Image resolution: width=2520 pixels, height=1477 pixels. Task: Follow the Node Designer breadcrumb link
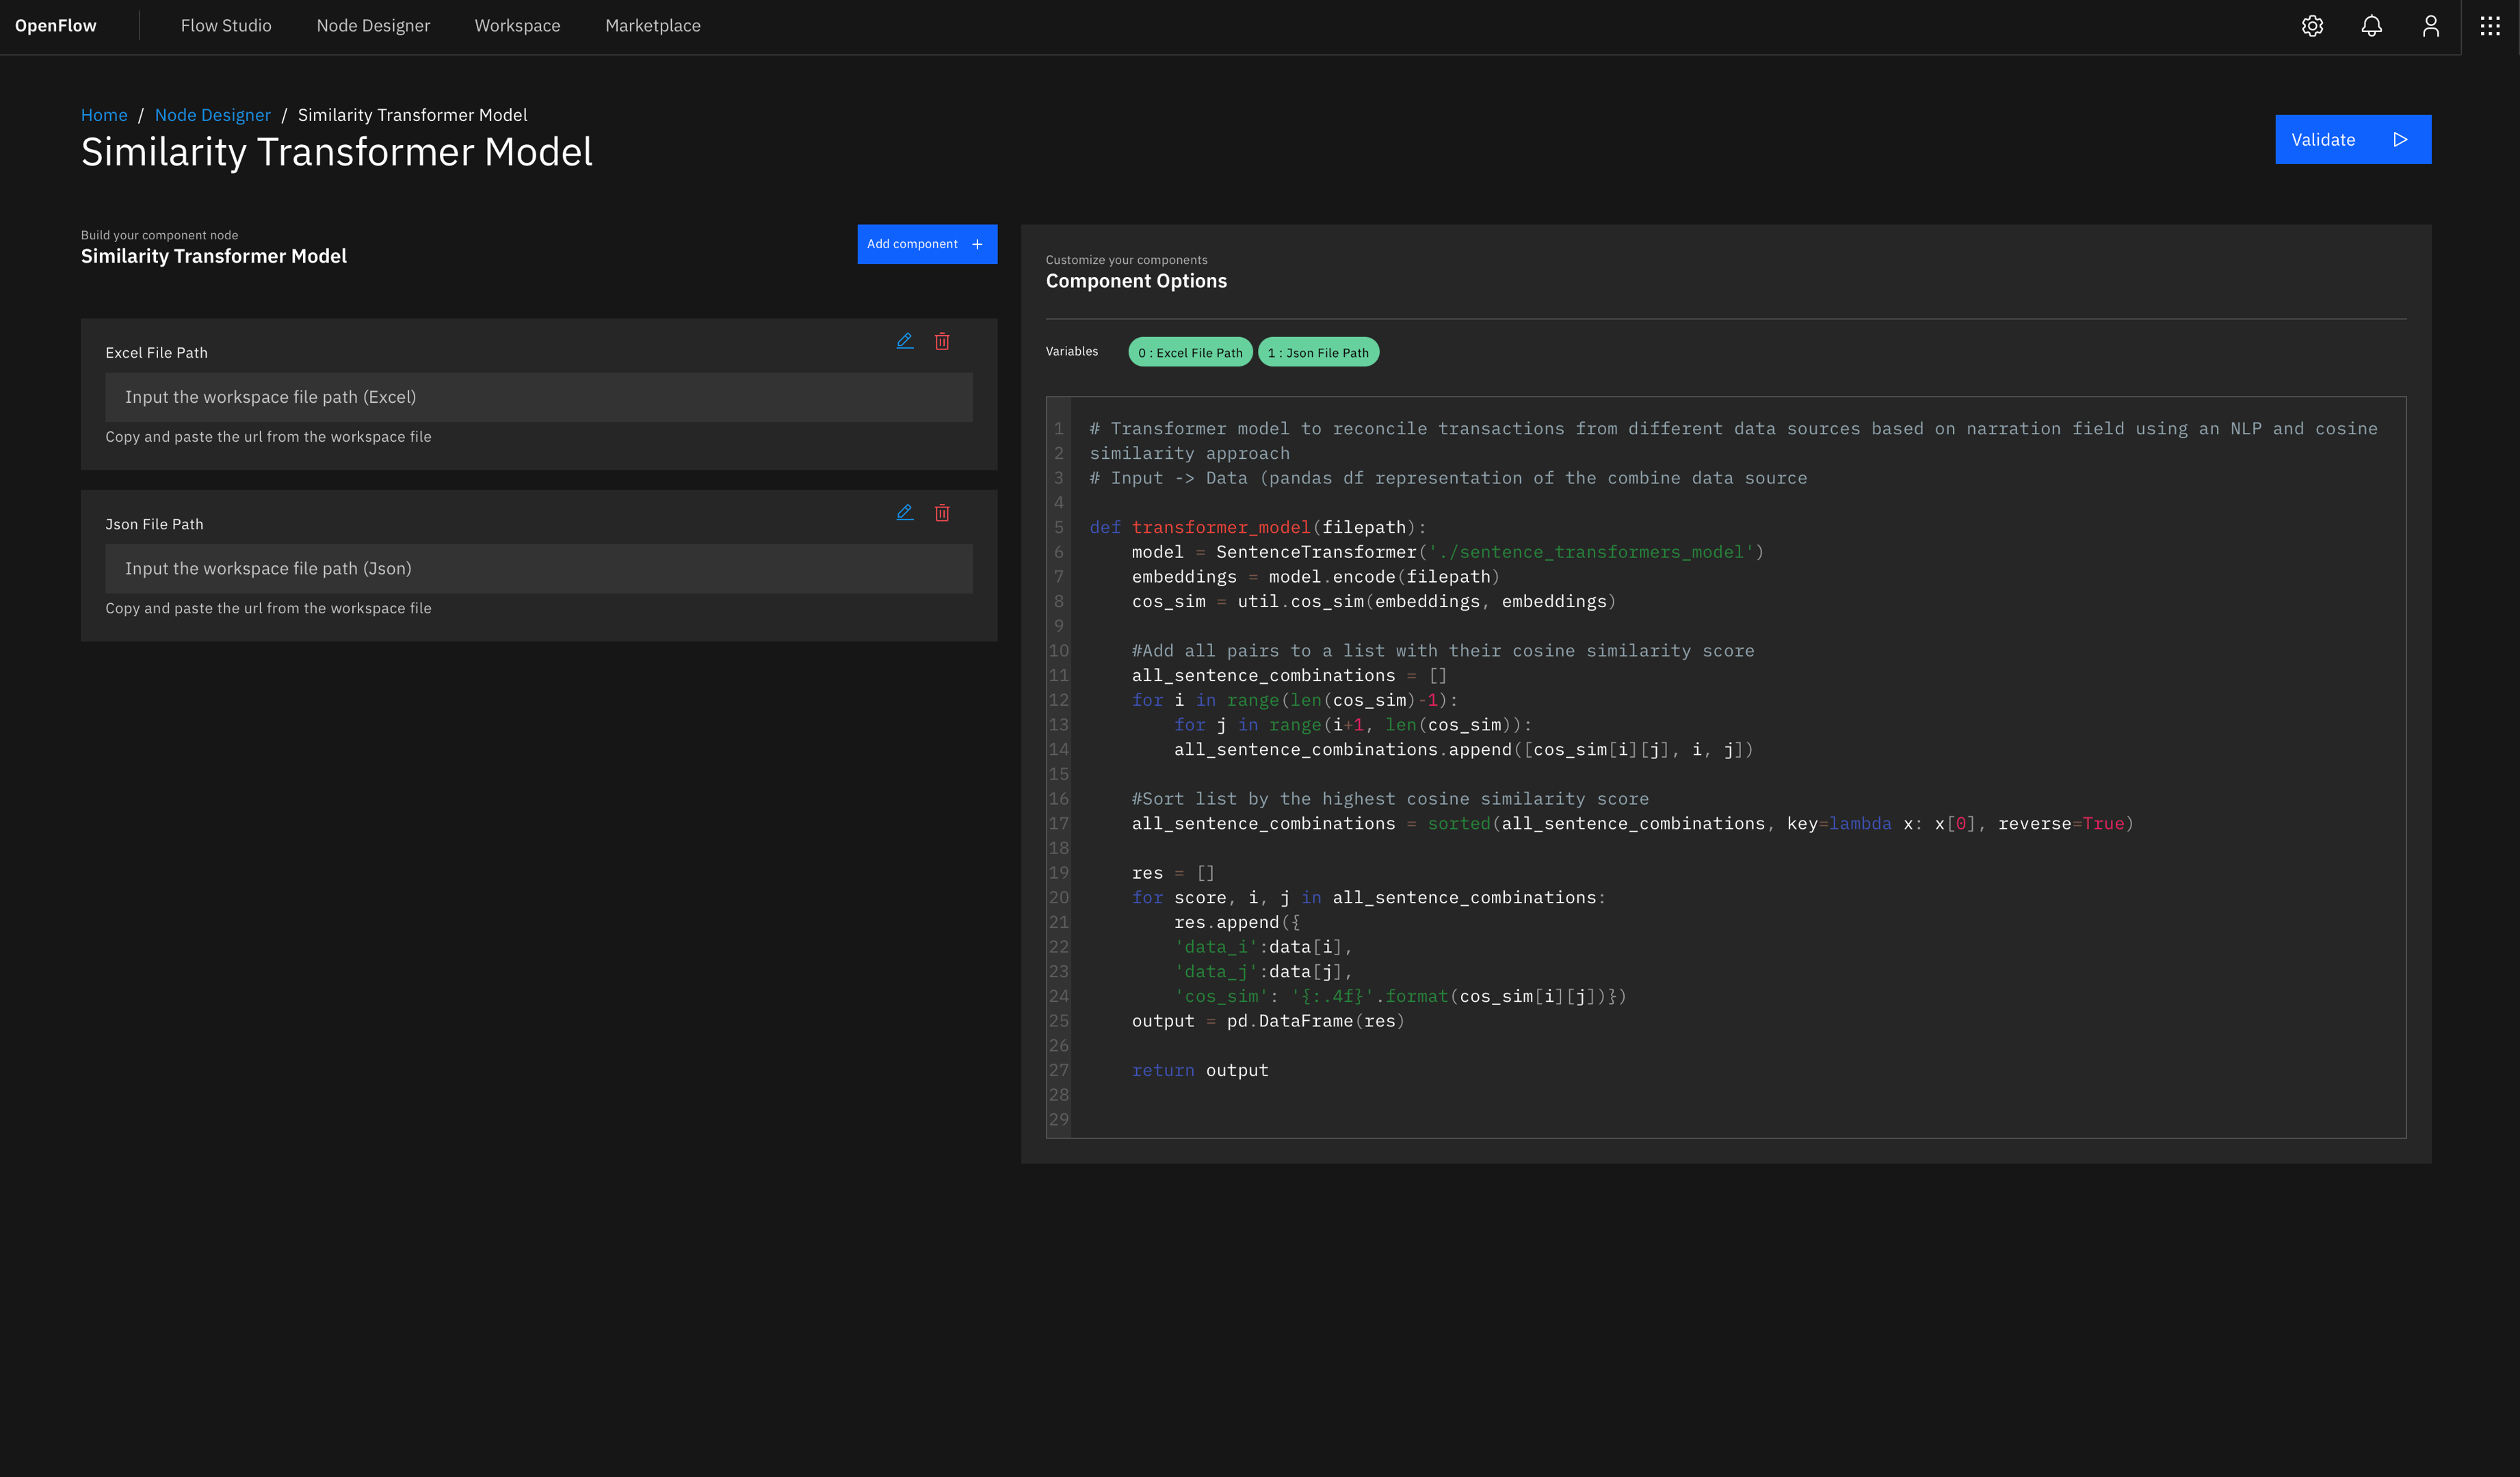tap(212, 115)
